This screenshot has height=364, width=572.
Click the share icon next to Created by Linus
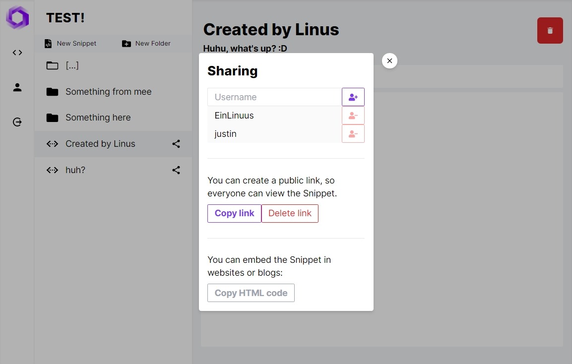(x=176, y=144)
